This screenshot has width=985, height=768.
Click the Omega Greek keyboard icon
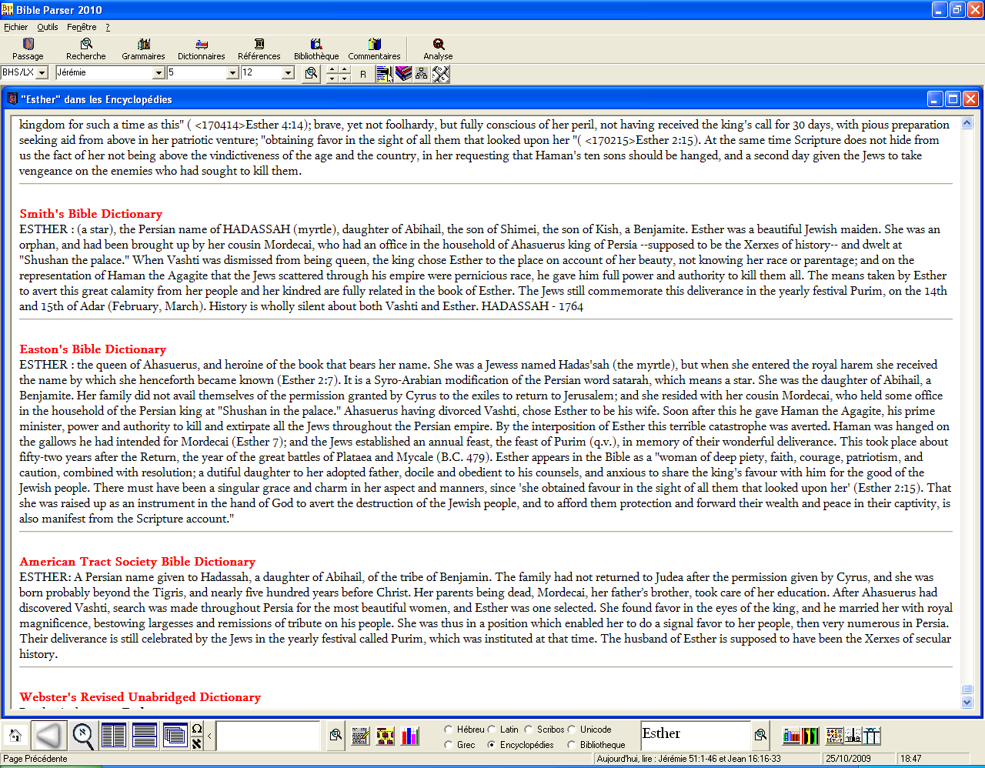tap(197, 729)
